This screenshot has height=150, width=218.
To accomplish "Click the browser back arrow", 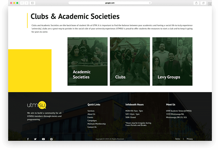I will tap(22, 3).
